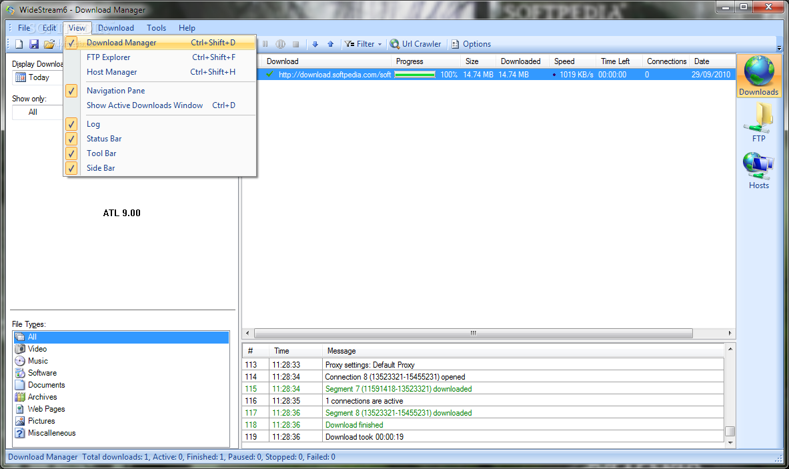Click toolbar overflow arrow at far right
789x469 pixels.
click(x=779, y=48)
